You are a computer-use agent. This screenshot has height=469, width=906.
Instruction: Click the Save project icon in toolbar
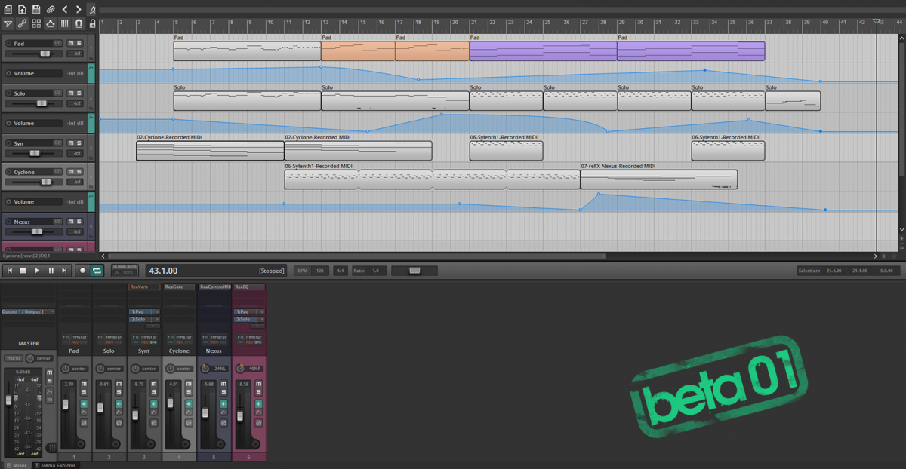tap(36, 9)
